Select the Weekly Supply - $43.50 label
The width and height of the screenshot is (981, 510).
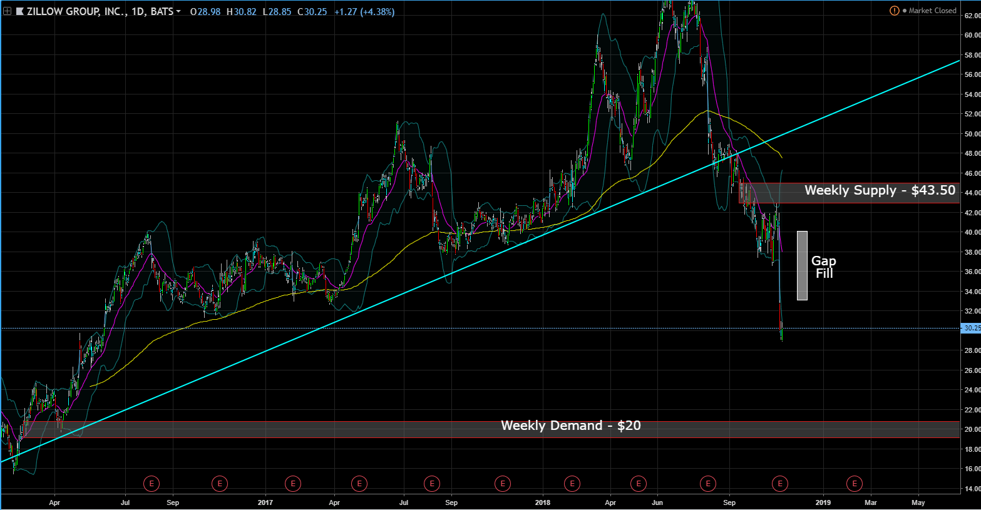[880, 190]
